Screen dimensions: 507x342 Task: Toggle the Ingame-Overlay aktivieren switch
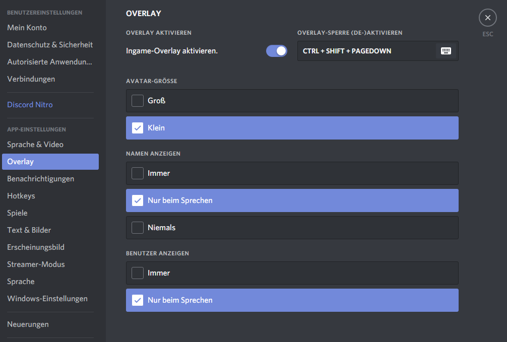[277, 51]
